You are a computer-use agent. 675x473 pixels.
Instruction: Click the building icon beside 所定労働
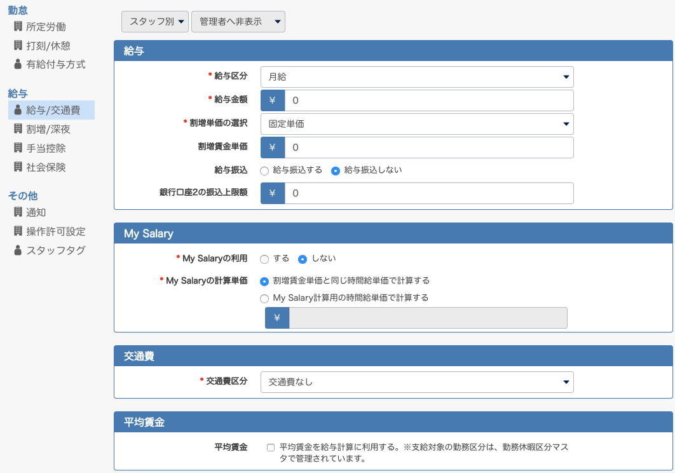pos(18,26)
